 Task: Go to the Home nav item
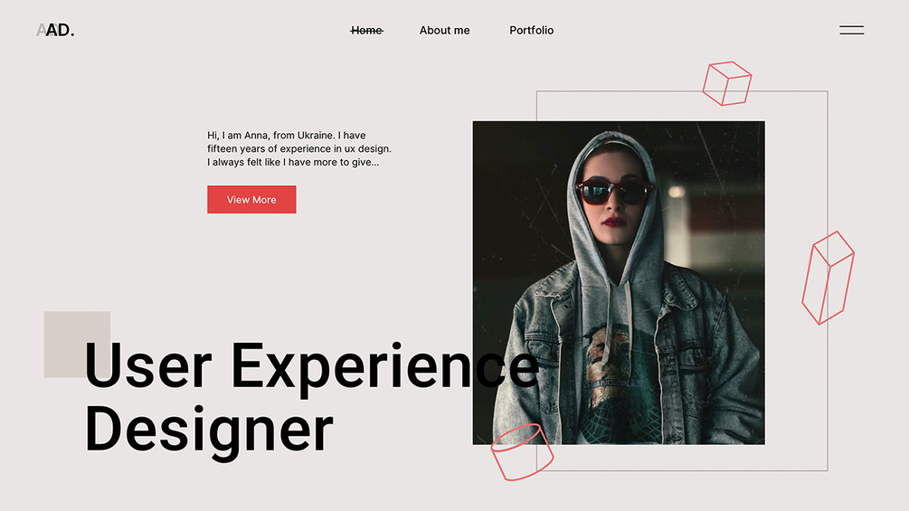pos(366,30)
